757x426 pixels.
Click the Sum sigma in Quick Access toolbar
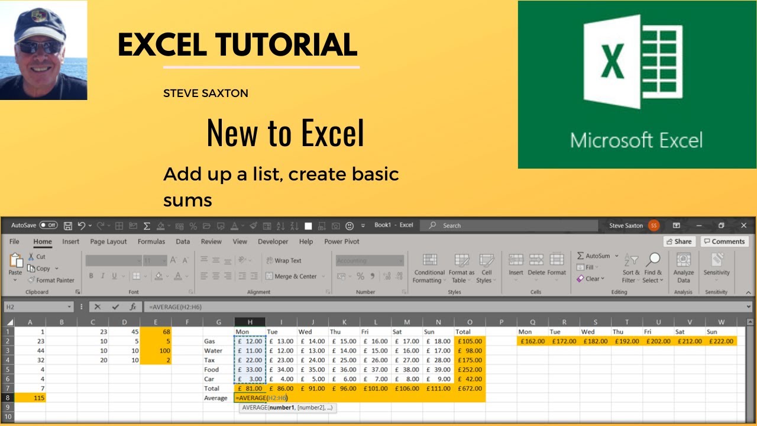[x=147, y=226]
